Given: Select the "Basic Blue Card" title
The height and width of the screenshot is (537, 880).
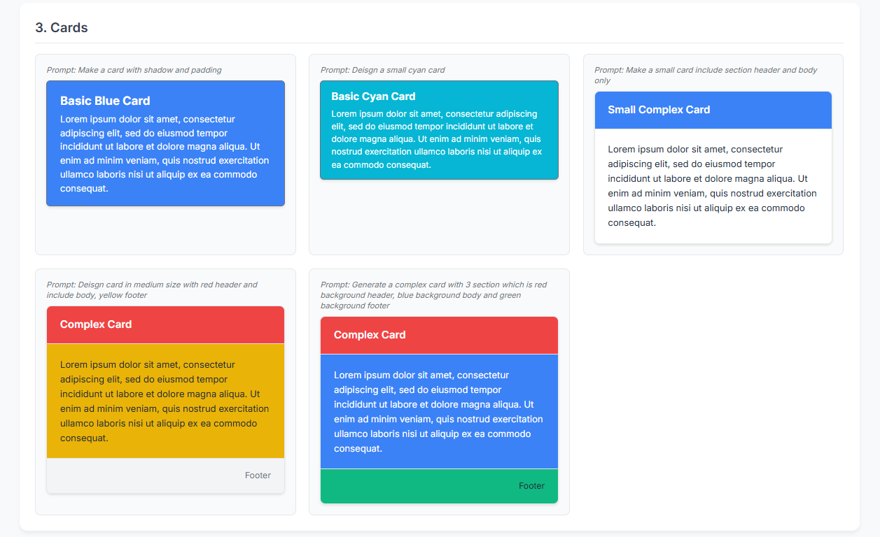Looking at the screenshot, I should click(105, 101).
